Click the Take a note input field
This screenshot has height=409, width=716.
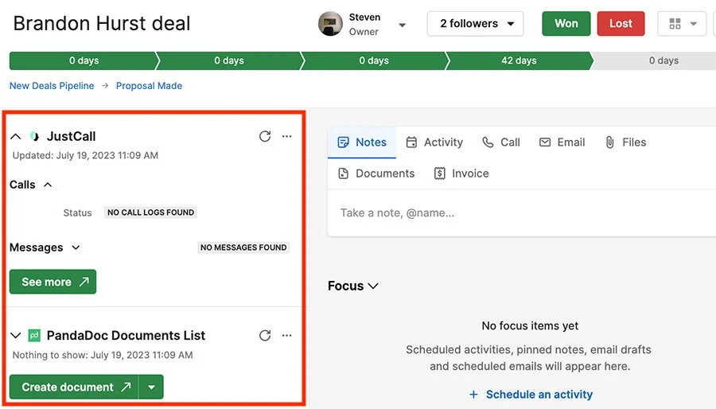pyautogui.click(x=522, y=213)
